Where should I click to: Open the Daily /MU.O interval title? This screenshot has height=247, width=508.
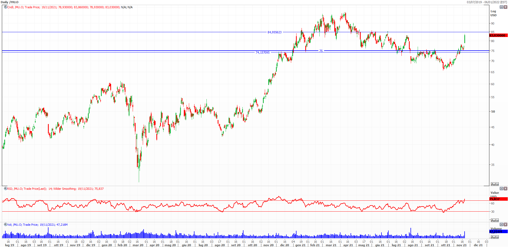[10, 2]
